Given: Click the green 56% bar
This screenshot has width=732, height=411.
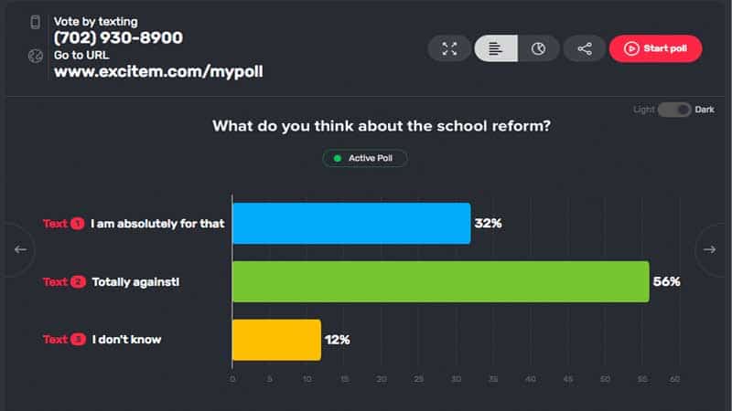Looking at the screenshot, I should coord(441,281).
